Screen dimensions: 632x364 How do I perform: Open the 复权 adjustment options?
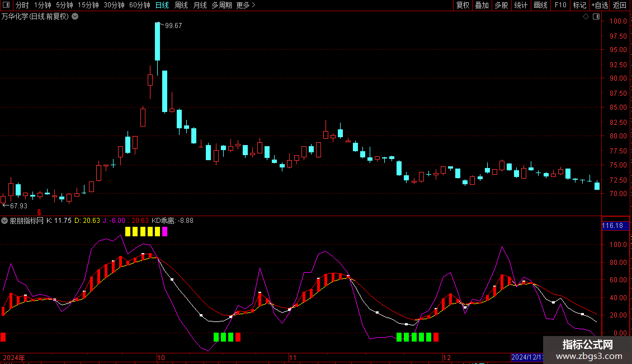point(463,5)
